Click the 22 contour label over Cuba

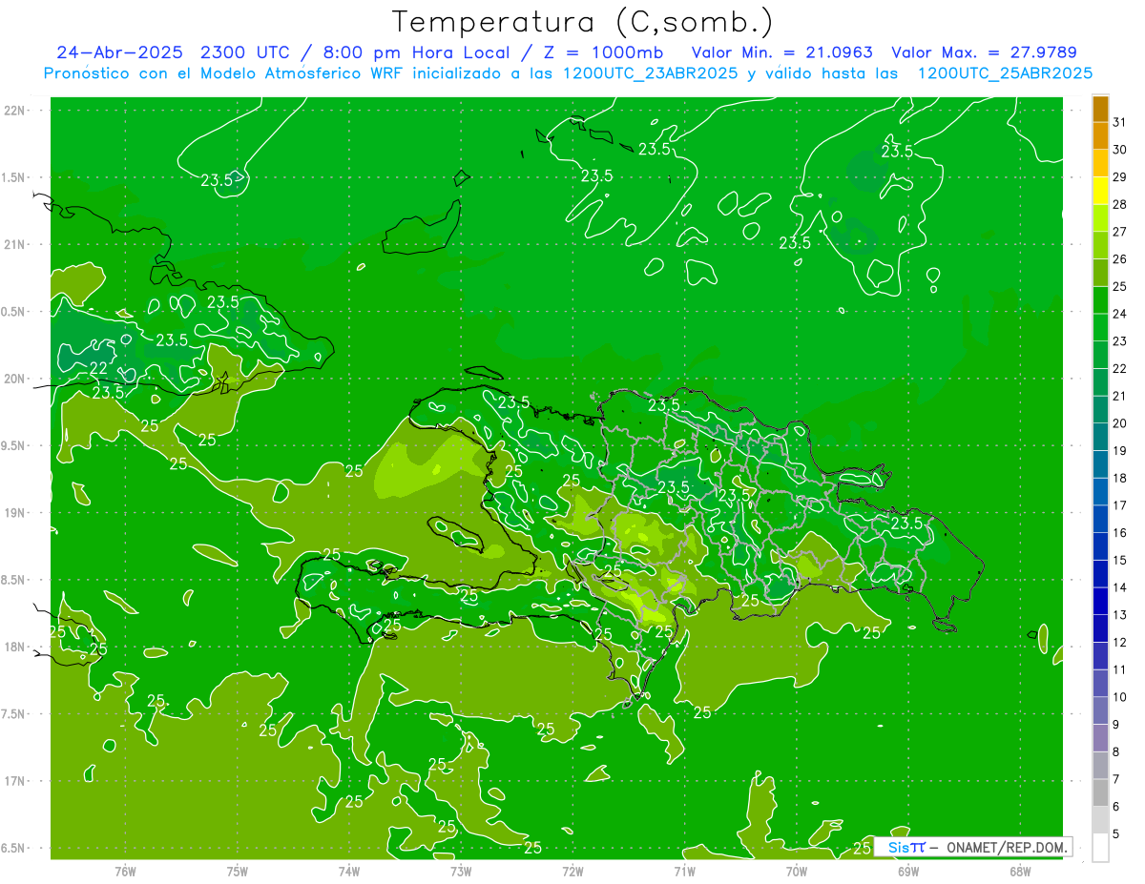[x=98, y=368]
